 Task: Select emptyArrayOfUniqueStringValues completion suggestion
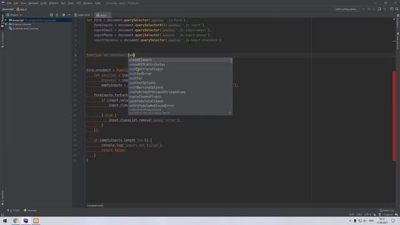(180, 92)
